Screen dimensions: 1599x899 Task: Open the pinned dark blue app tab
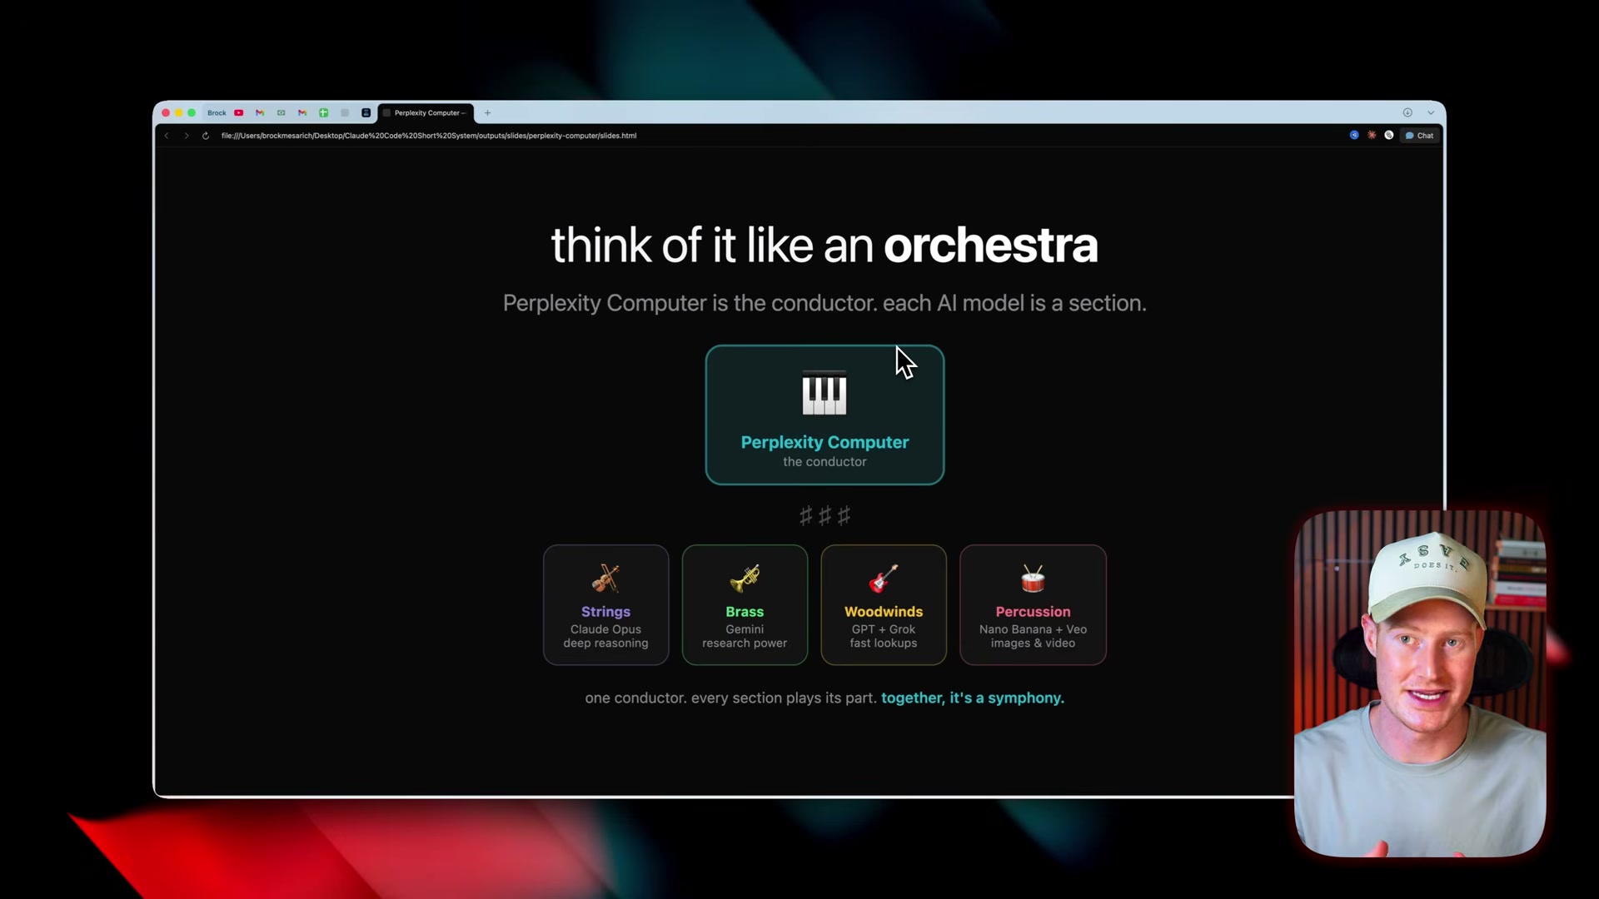pos(366,113)
